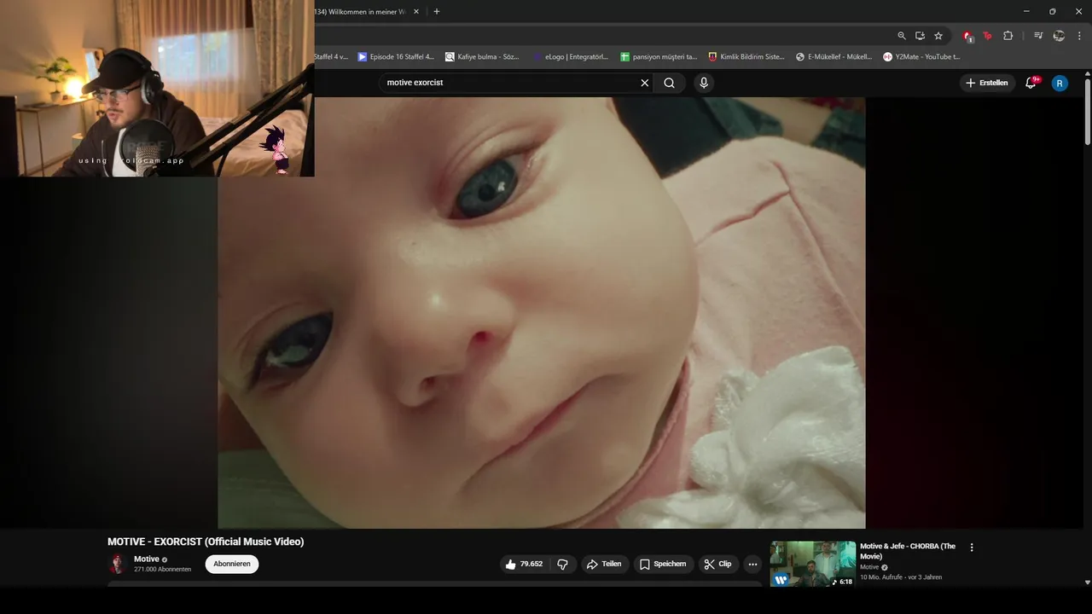Click the scrollbar down arrow
The image size is (1092, 614).
[1087, 582]
